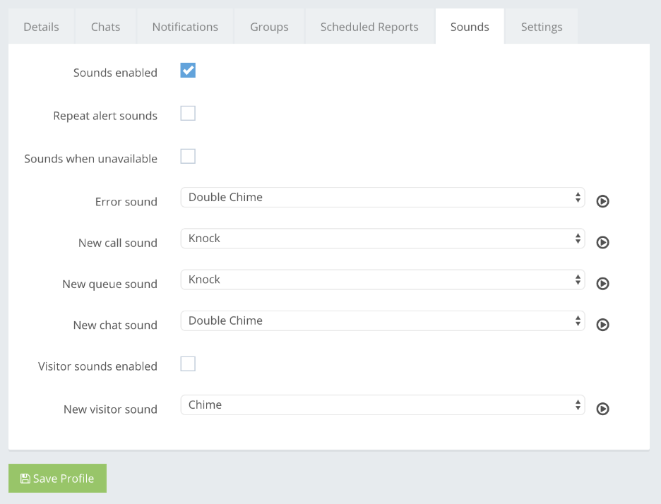661x504 pixels.
Task: Open the Scheduled Reports tab
Action: pos(369,27)
